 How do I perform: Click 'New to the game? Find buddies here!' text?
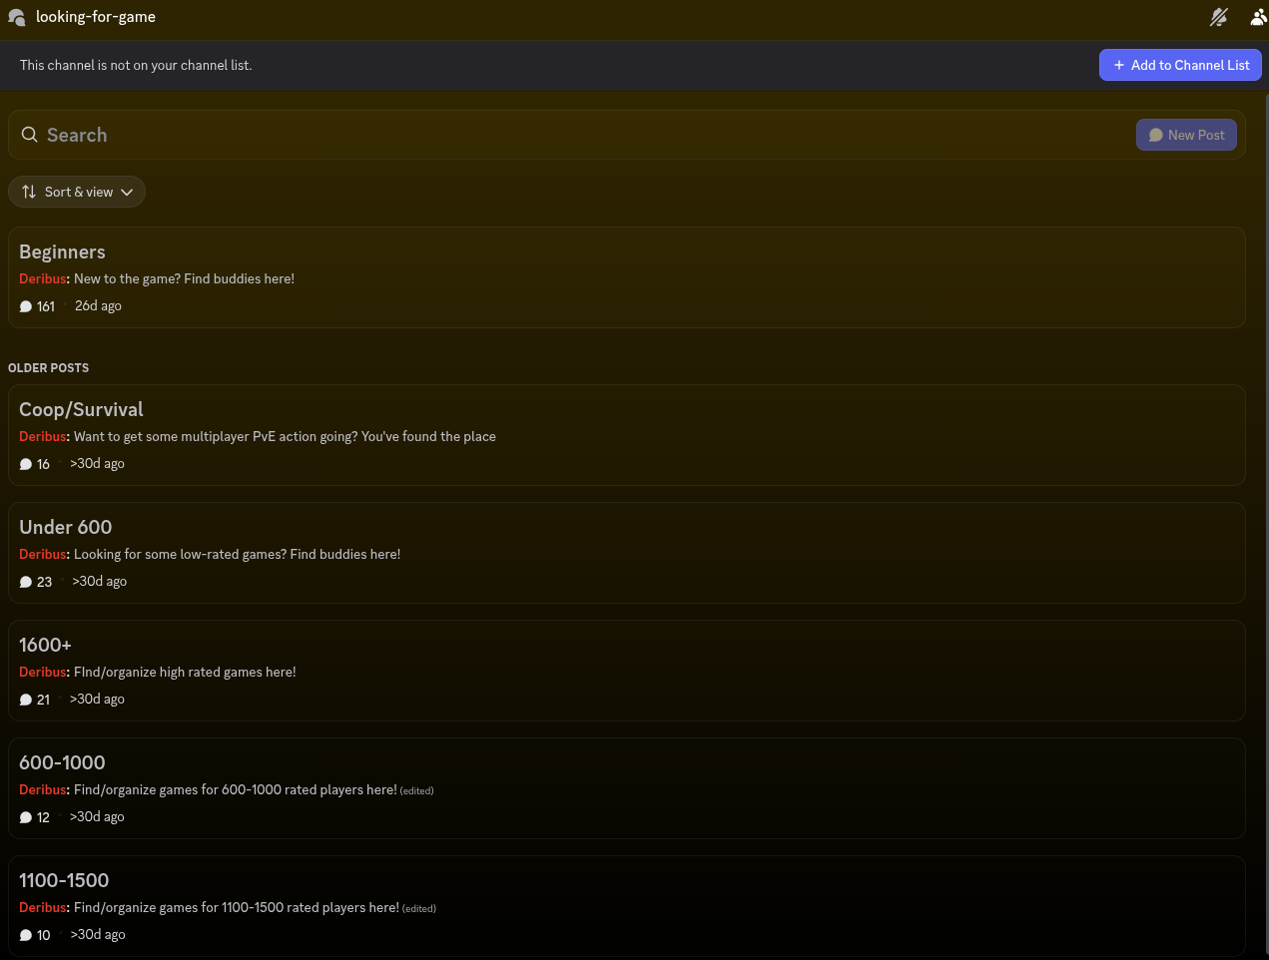[184, 278]
